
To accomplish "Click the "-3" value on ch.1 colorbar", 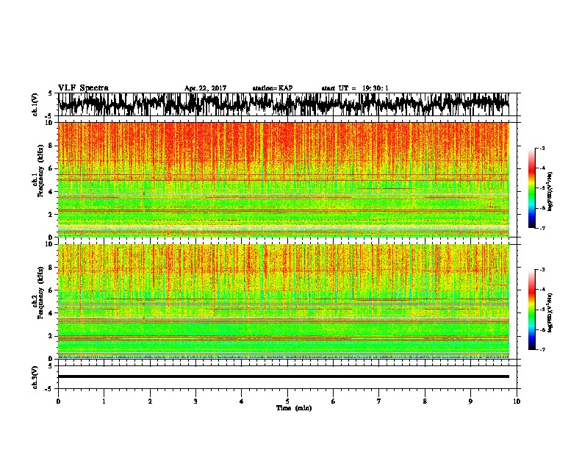I will (x=542, y=148).
